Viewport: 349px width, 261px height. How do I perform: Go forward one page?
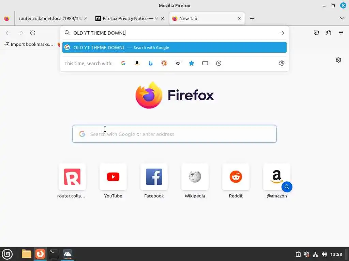click(x=20, y=33)
